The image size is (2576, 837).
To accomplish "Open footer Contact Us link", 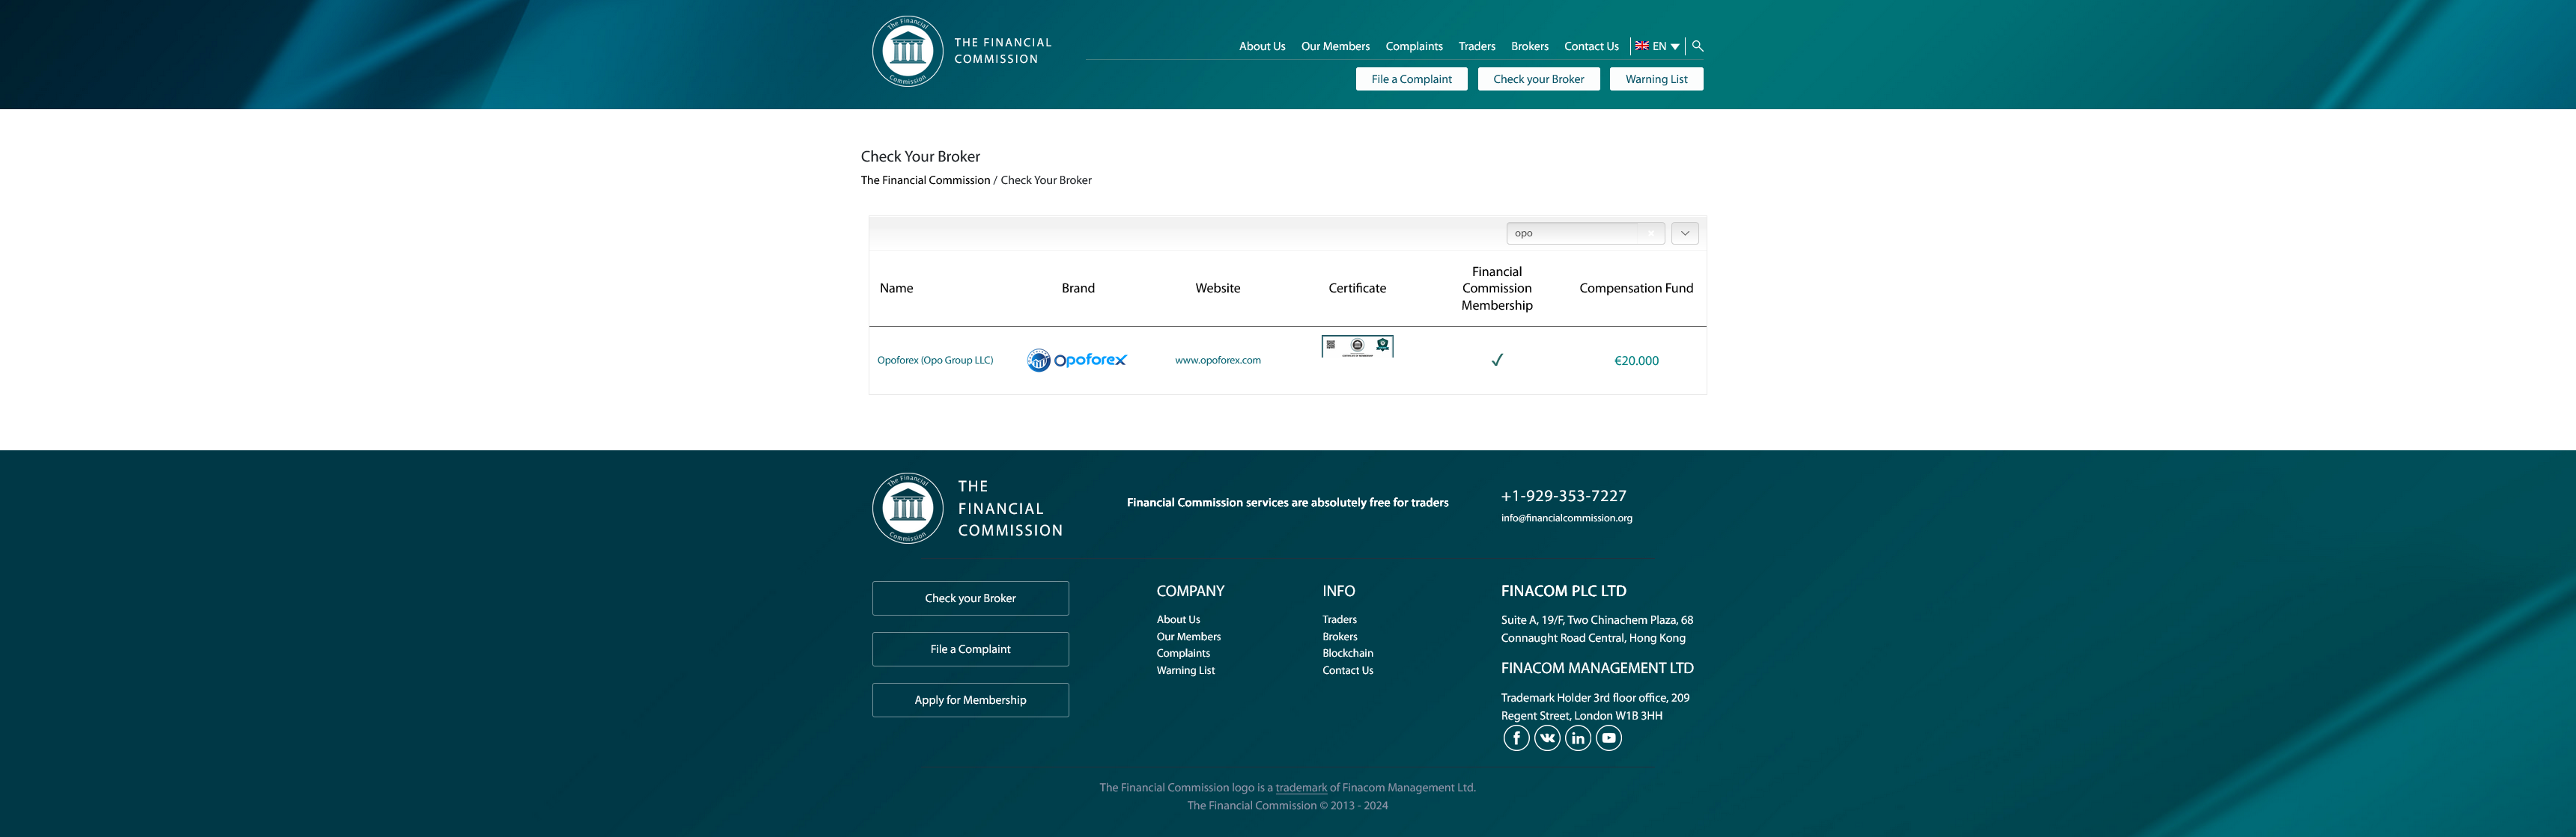I will pos(1347,671).
